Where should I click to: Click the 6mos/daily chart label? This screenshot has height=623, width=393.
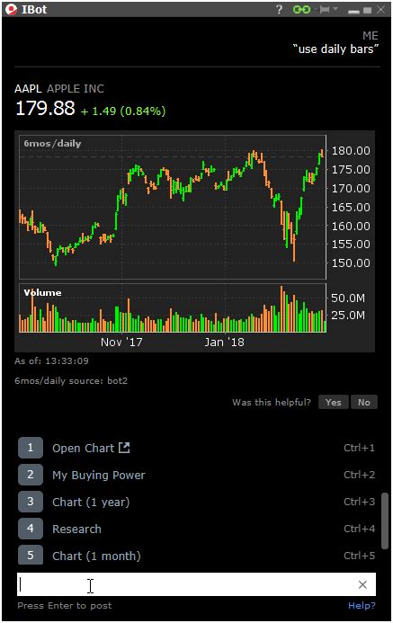pyautogui.click(x=52, y=144)
